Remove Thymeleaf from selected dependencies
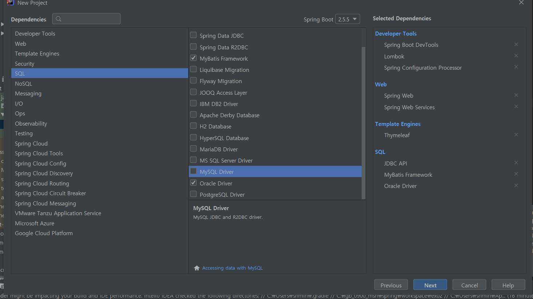The image size is (533, 299). pos(516,135)
